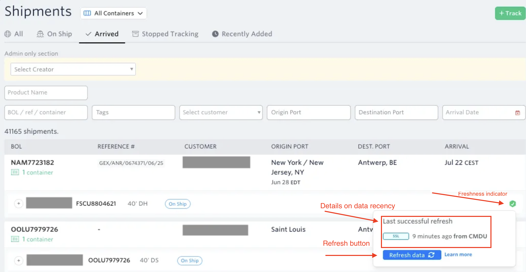Open the Select Creator dropdown
Screen dimensions: 526x272
click(73, 69)
